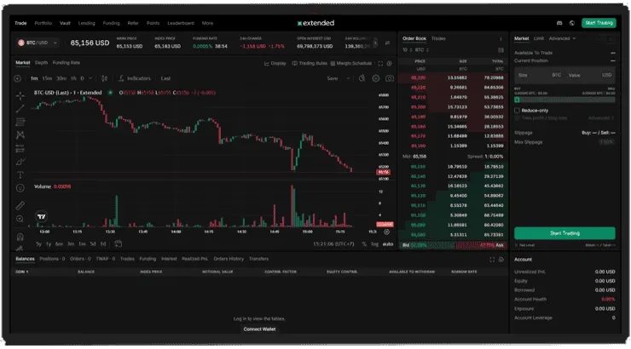The width and height of the screenshot is (631, 349).
Task: Change the order book layout view
Action: click(501, 50)
